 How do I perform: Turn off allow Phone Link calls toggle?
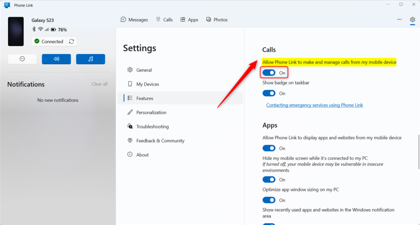tap(269, 73)
